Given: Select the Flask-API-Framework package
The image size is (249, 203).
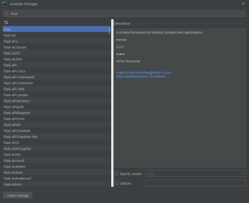Looking at the screenshot, I should click(57, 77).
